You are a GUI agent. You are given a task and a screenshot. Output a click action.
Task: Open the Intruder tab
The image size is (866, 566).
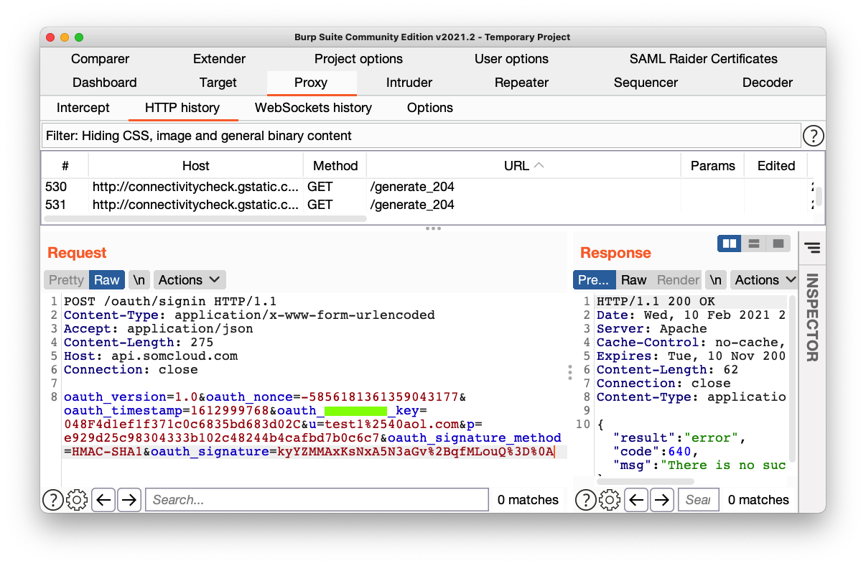[409, 83]
